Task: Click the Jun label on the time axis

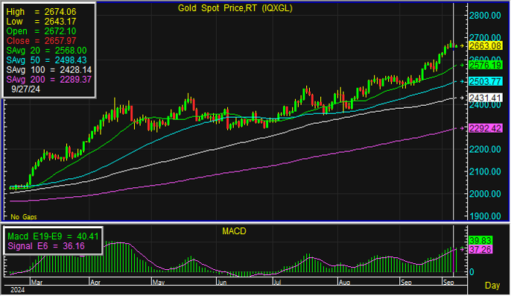Action: point(222,283)
